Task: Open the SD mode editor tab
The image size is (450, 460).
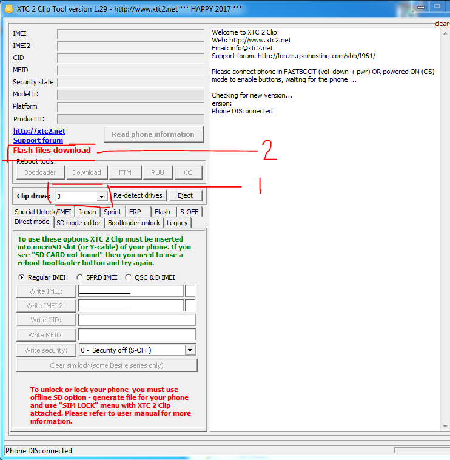Action: click(79, 223)
